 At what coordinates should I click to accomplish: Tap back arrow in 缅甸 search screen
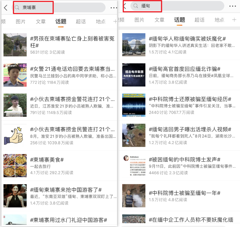tap(124, 6)
